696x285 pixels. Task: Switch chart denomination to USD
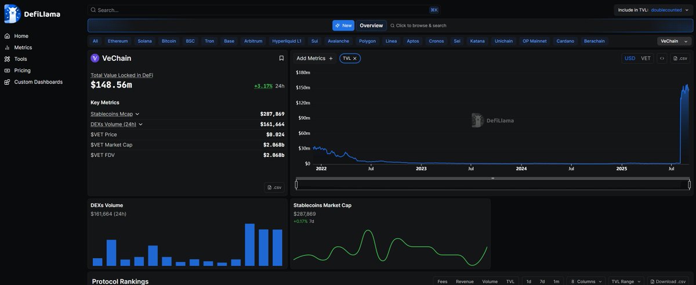629,59
